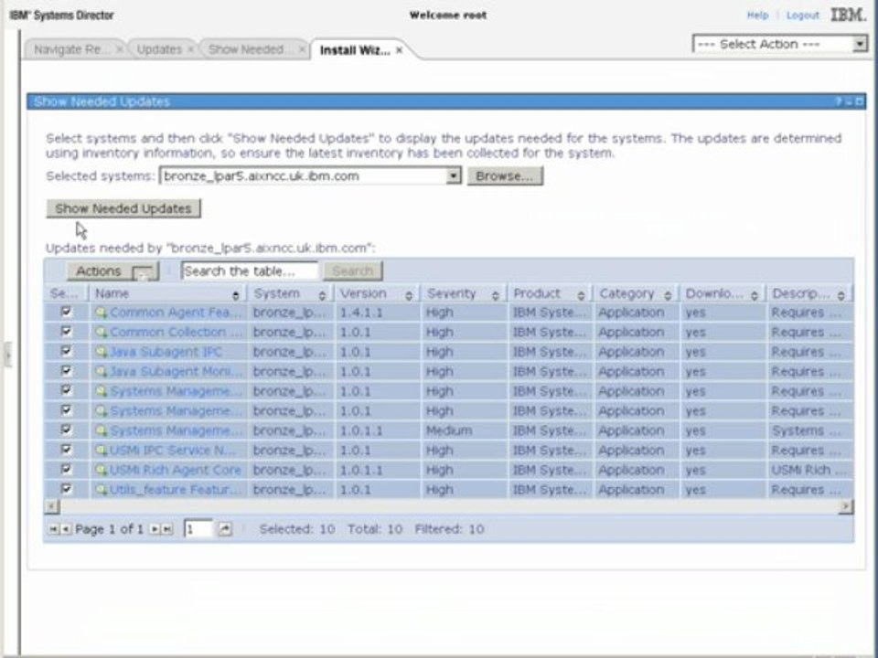Go to next page of table
Viewport: 878px width, 658px height.
click(155, 529)
